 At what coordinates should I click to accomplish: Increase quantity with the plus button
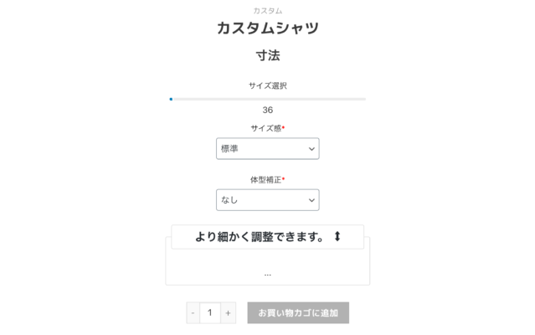(228, 313)
